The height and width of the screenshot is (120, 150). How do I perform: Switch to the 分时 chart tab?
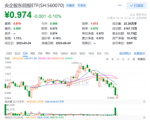[x=9, y=53]
